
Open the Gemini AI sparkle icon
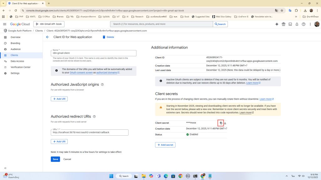point(277,24)
